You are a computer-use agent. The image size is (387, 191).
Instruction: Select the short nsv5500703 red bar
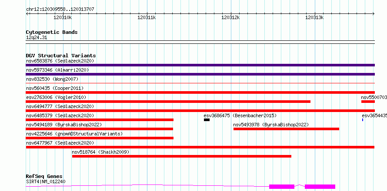point(368,102)
